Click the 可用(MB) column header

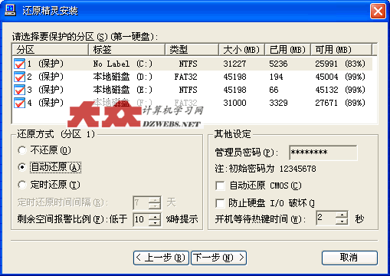click(341, 50)
